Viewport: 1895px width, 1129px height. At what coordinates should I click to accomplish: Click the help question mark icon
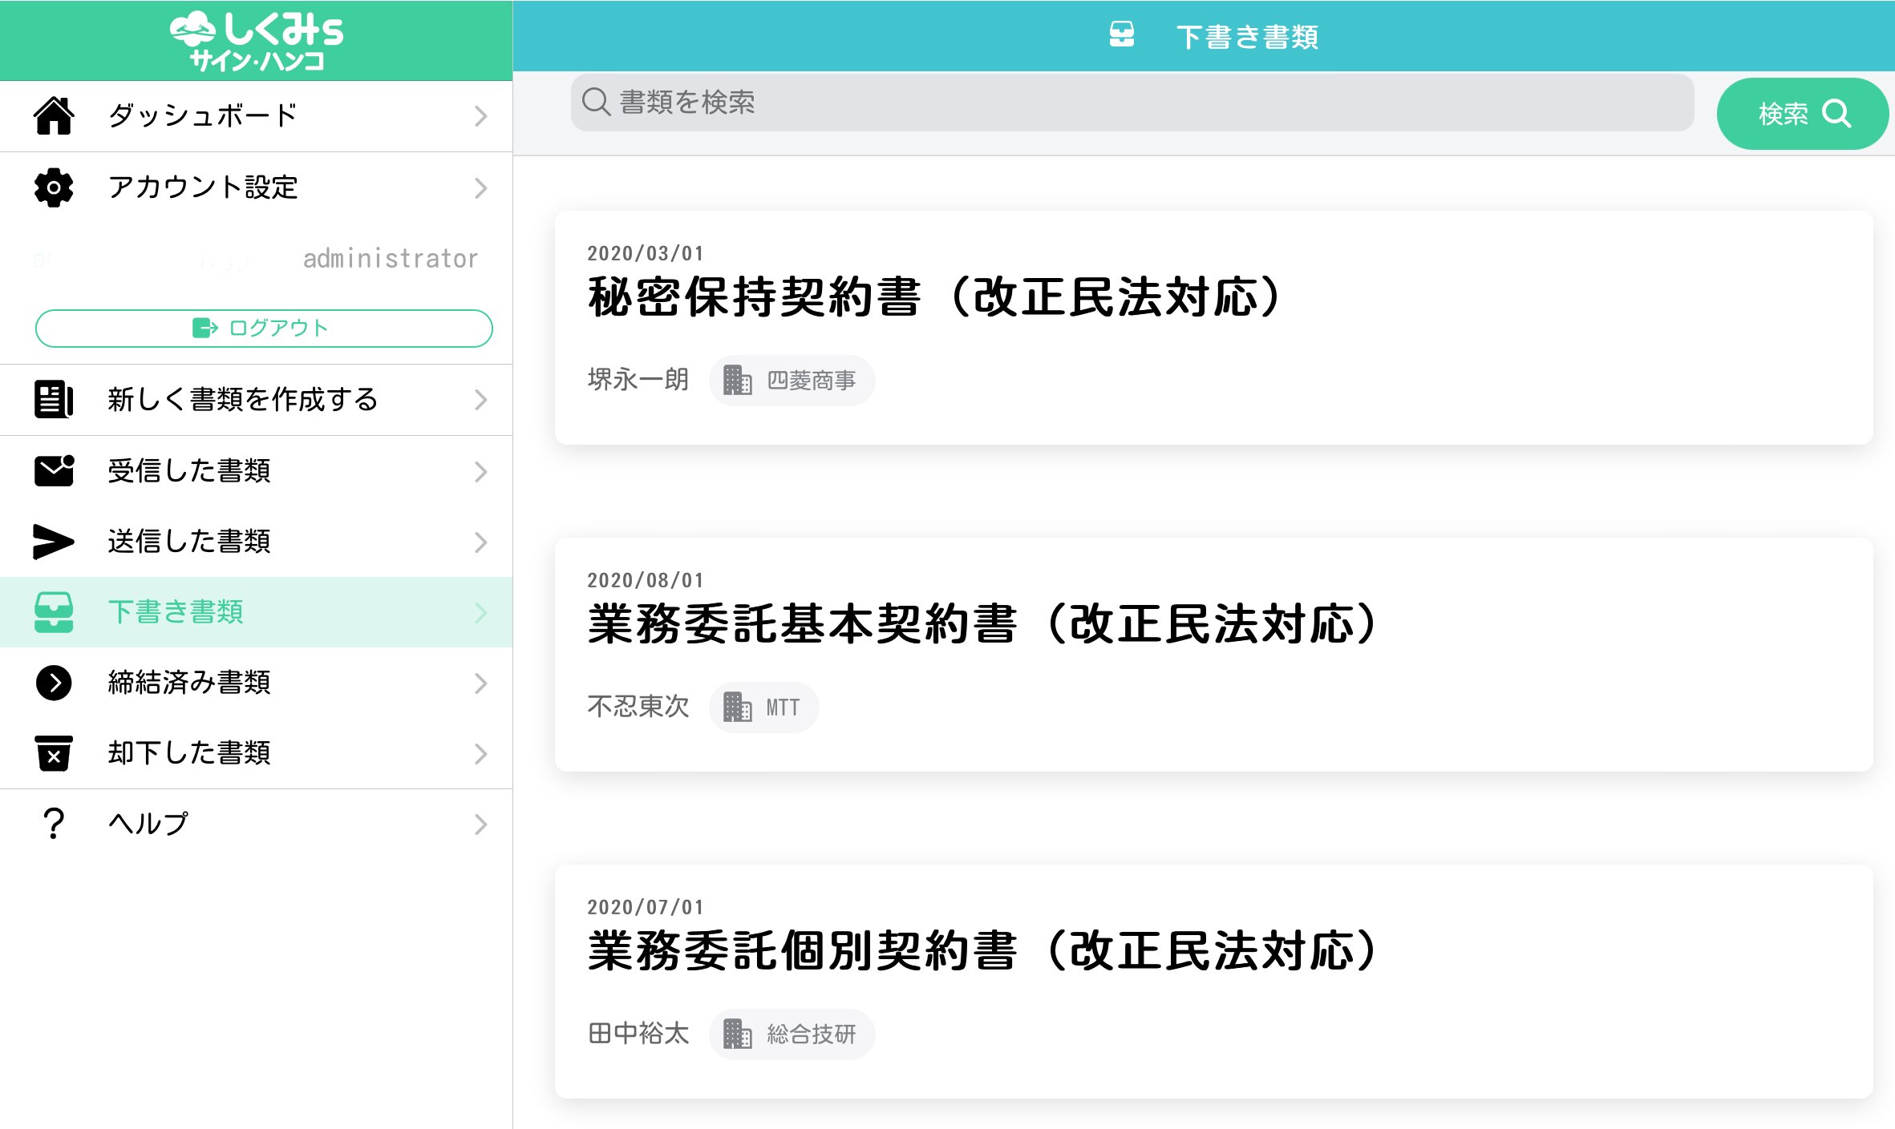(54, 824)
